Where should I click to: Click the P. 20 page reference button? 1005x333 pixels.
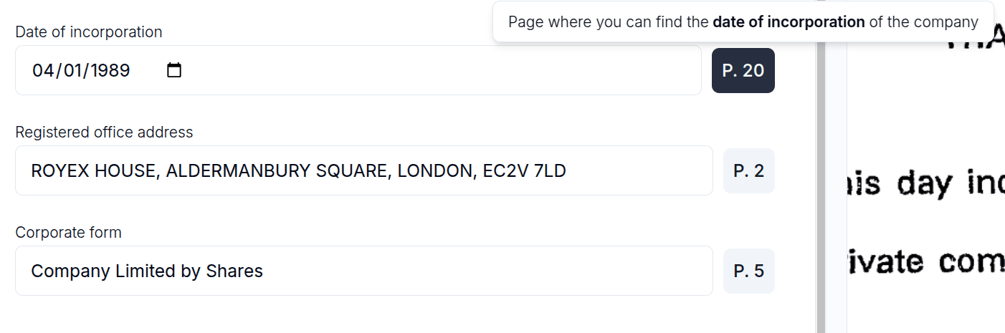click(x=743, y=70)
